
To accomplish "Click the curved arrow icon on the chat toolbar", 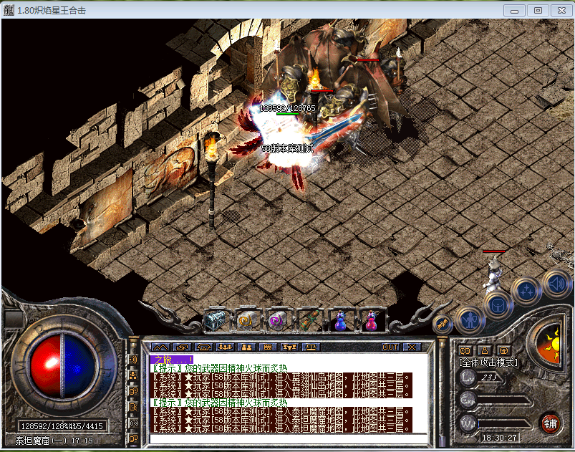I will 182,347.
